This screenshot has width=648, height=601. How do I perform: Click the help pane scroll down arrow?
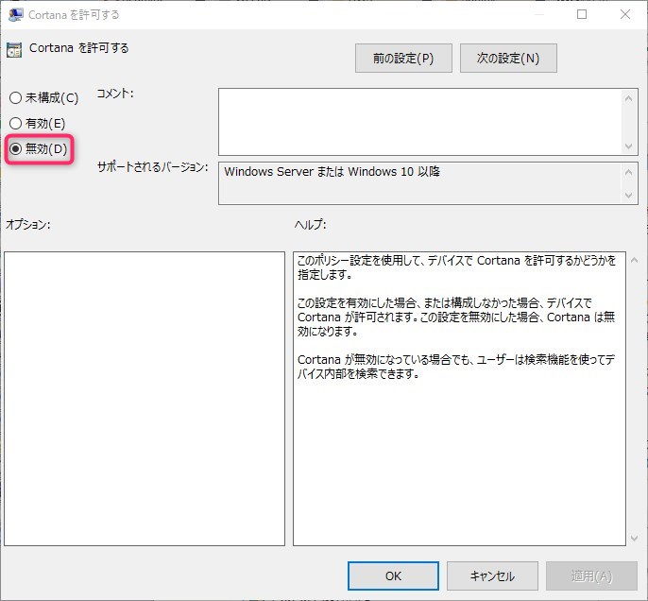[635, 539]
